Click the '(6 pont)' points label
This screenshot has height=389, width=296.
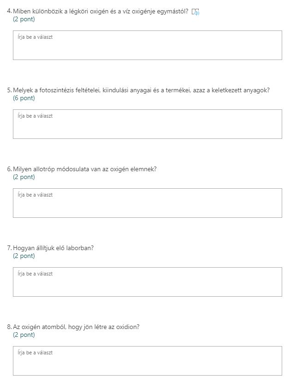coord(24,98)
